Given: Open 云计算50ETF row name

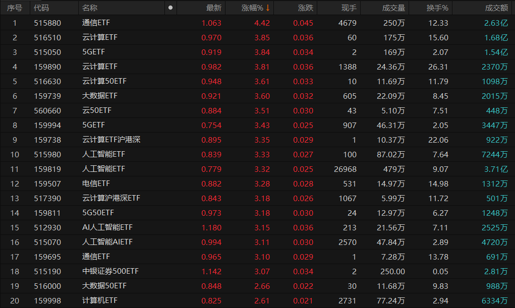Looking at the screenshot, I should [103, 81].
